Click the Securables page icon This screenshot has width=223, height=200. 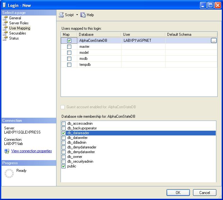click(5, 33)
